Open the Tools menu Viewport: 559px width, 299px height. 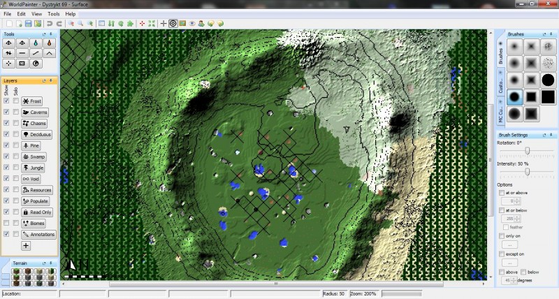click(x=54, y=14)
